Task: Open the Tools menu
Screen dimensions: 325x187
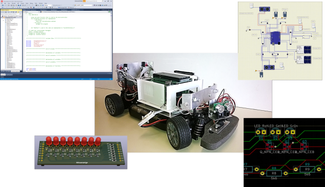Action: 36,3
